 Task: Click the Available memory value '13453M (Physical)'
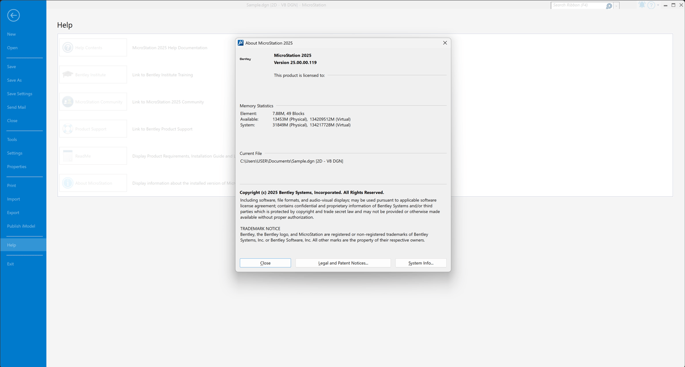point(290,119)
